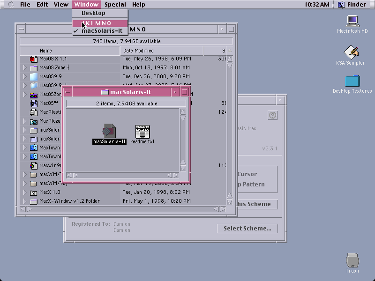Click the Macwin98 file name
375x281 pixels.
51,165
